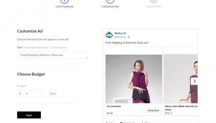This screenshot has width=216, height=123.
Task: Click the resize handle of text box
Action: 86,58
